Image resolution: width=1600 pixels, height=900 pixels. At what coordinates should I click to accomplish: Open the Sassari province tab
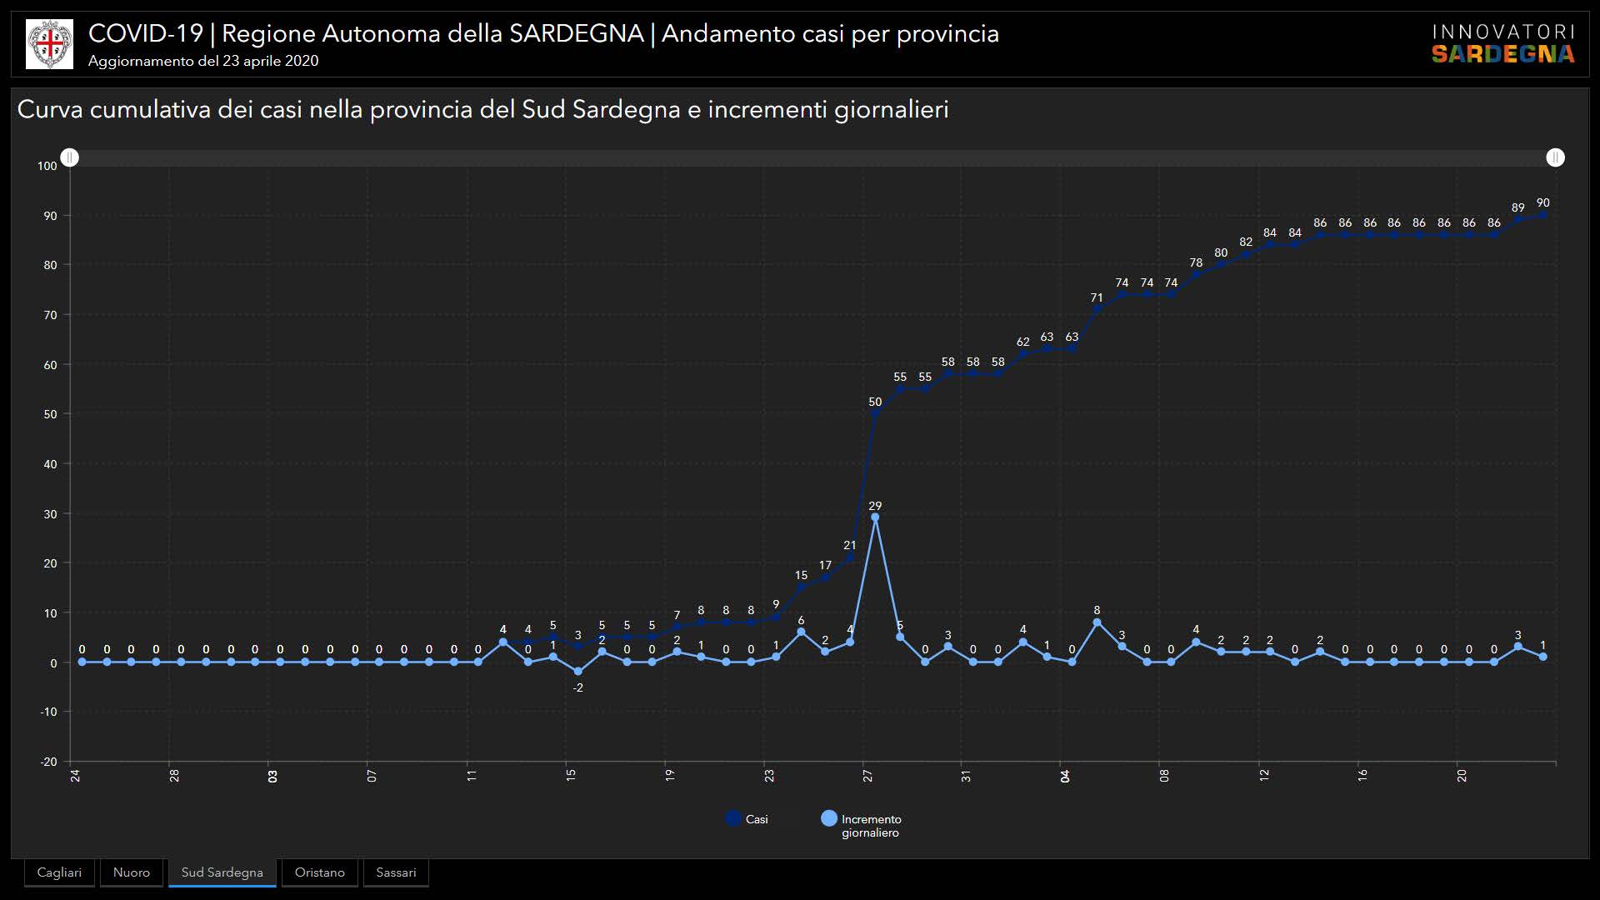[x=396, y=872]
